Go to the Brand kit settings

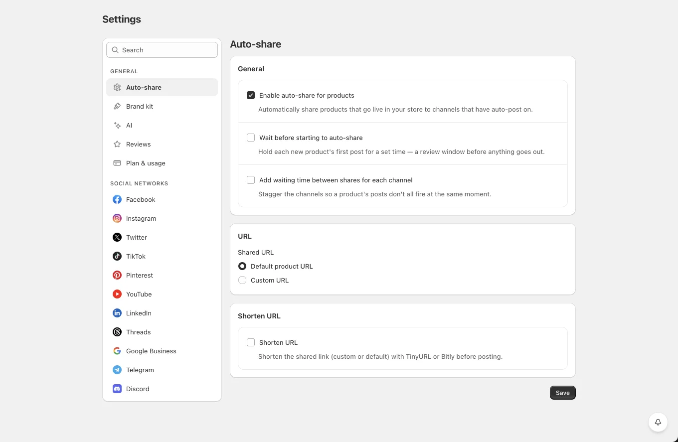pos(162,106)
